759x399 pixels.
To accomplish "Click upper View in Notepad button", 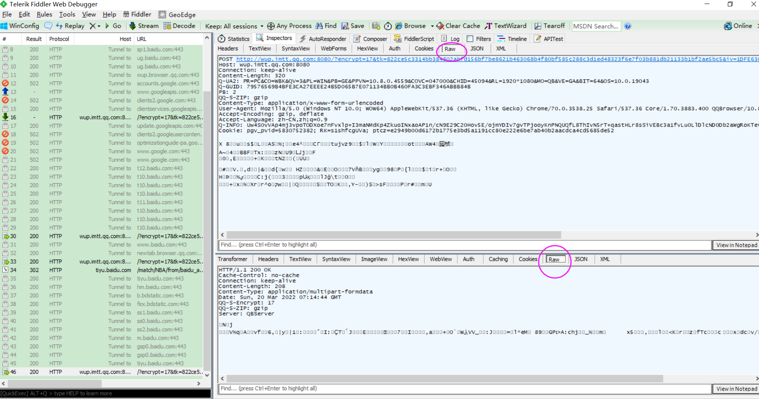I will coord(736,245).
